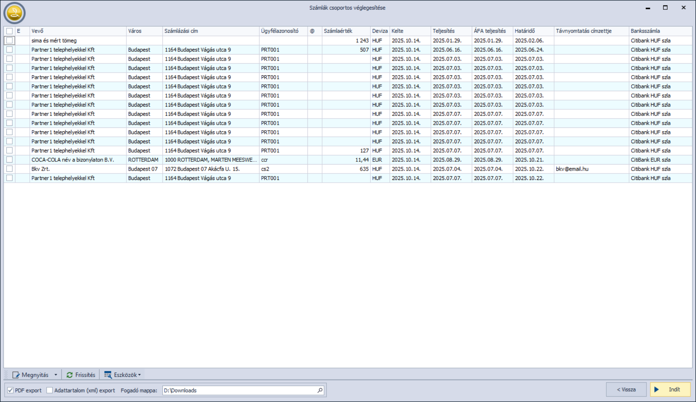The width and height of the screenshot is (696, 402).
Task: Click the < Vissza button
Action: pos(626,390)
